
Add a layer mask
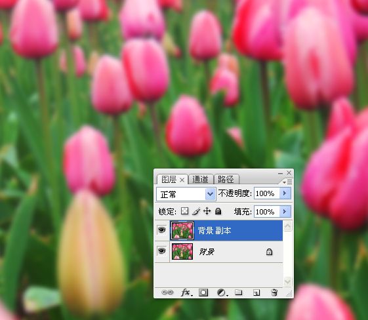pos(203,292)
